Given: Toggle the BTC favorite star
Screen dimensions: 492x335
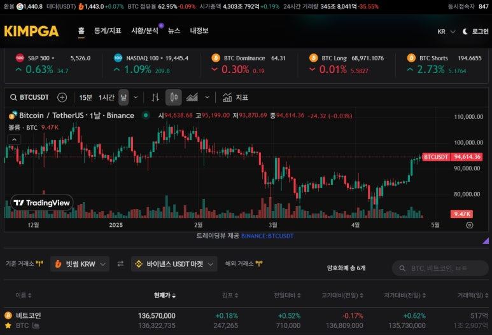Looking at the screenshot, I should click(8, 325).
